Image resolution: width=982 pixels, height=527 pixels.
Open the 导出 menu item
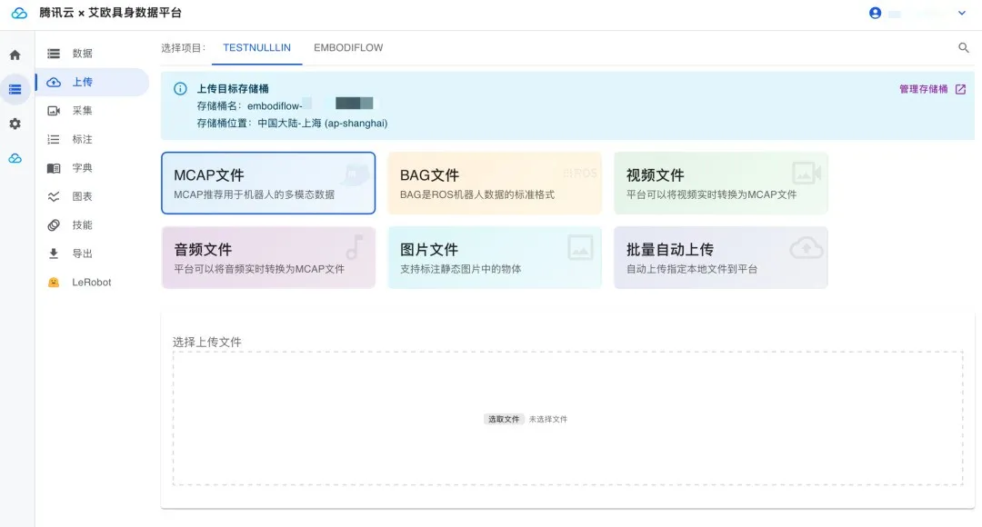point(92,254)
